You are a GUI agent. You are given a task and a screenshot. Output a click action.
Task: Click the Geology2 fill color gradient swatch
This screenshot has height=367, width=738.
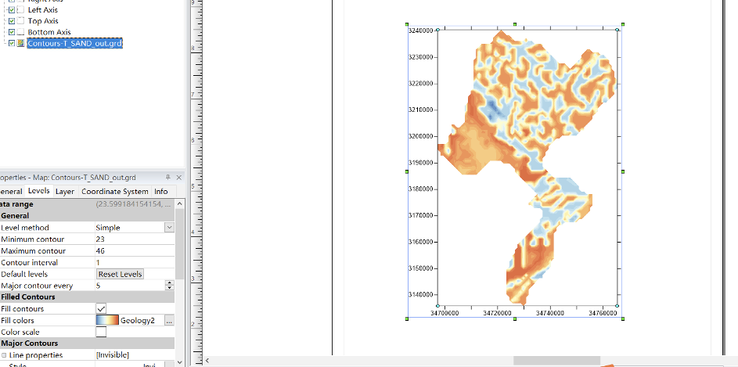pyautogui.click(x=107, y=321)
